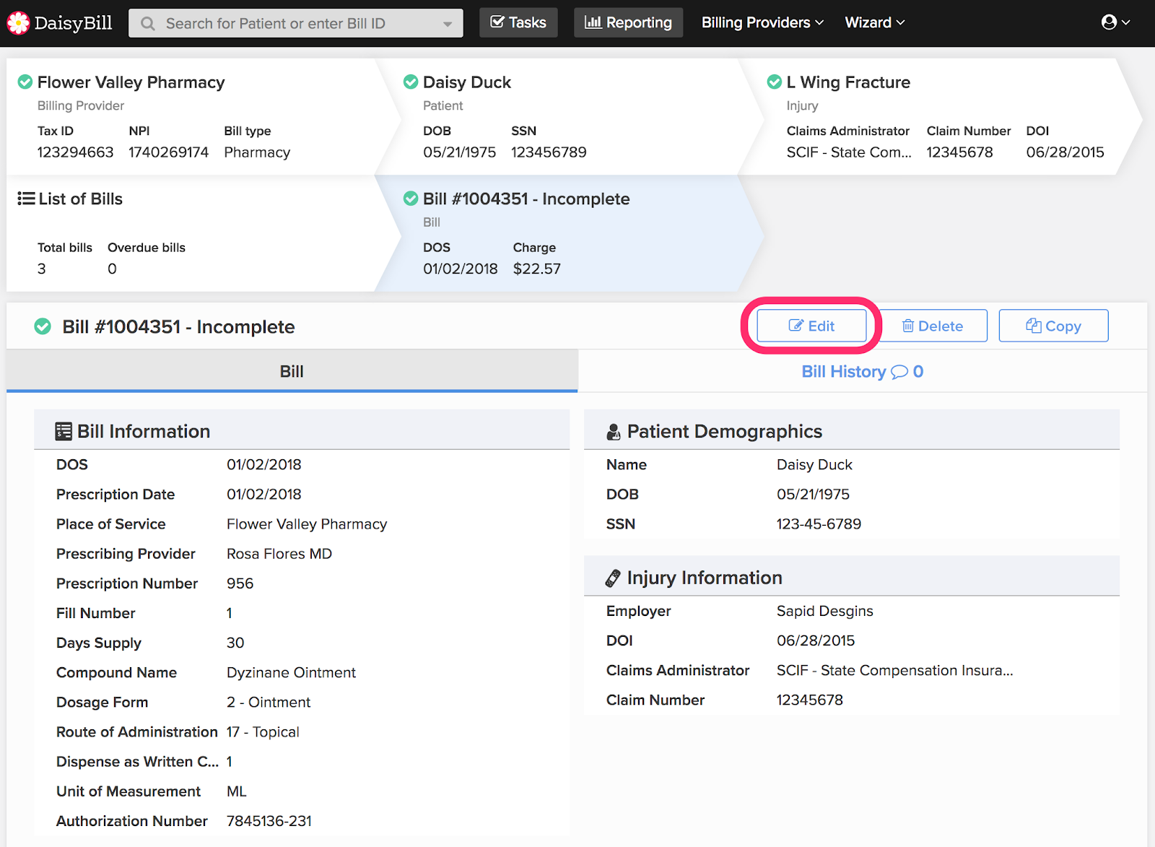Click Claims Administrator SCIF - State Compensation value
The image size is (1155, 847).
895,670
